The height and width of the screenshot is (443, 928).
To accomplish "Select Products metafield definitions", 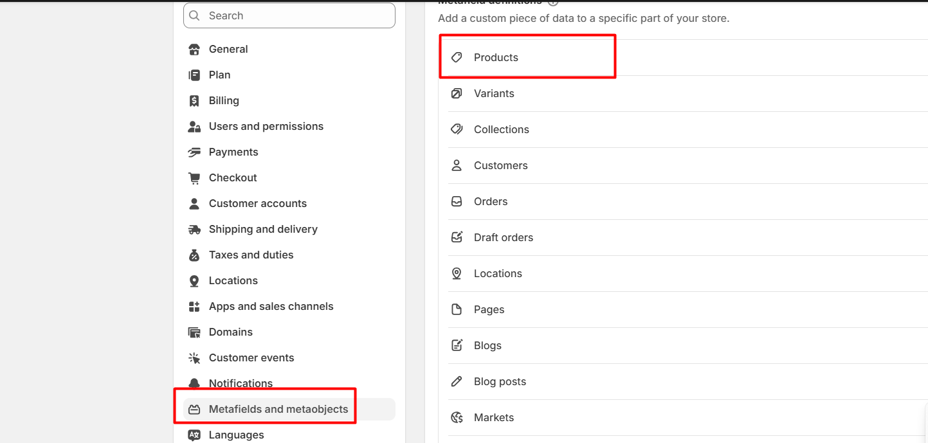I will (496, 58).
